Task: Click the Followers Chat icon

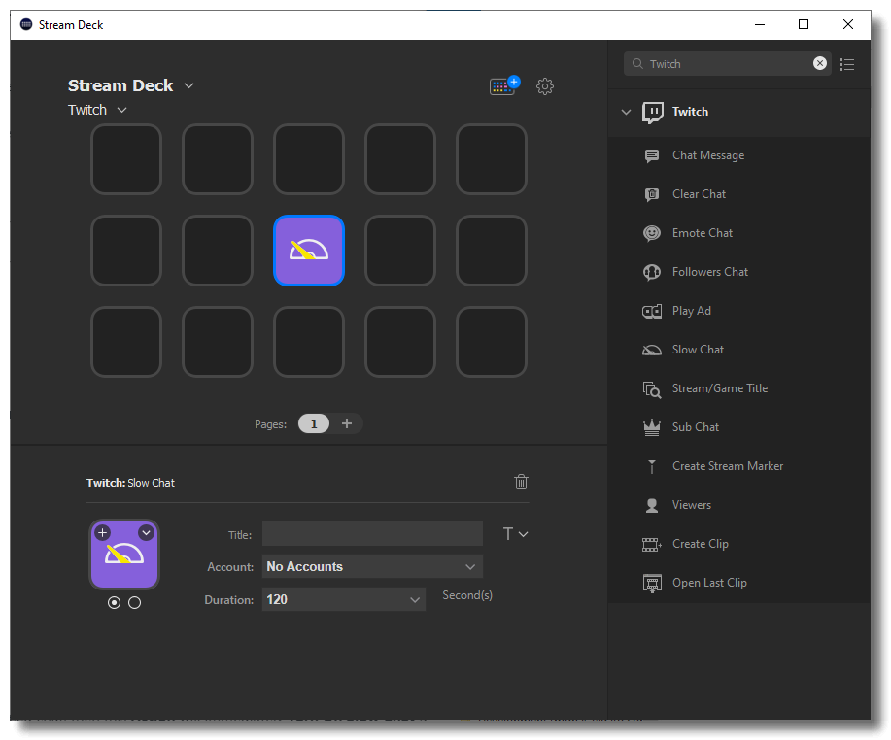Action: [652, 272]
